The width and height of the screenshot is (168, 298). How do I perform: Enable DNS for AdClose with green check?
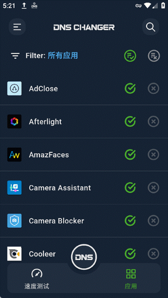click(130, 89)
